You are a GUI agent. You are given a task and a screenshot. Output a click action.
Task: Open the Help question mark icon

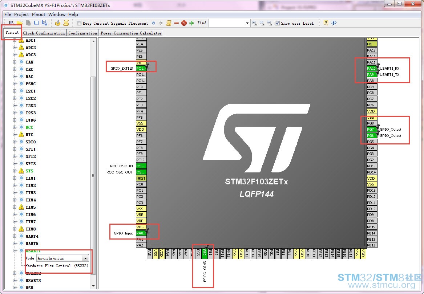tap(326, 23)
